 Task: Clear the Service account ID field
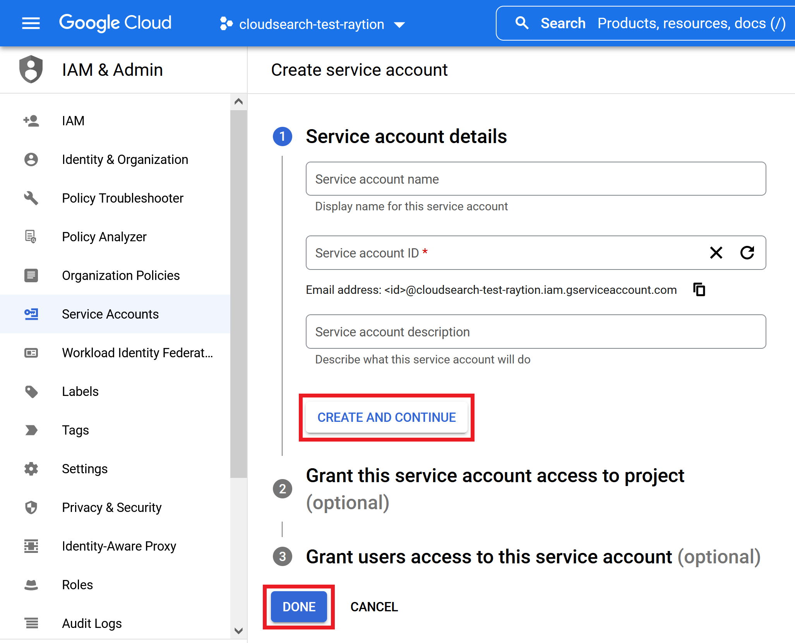[x=716, y=253]
